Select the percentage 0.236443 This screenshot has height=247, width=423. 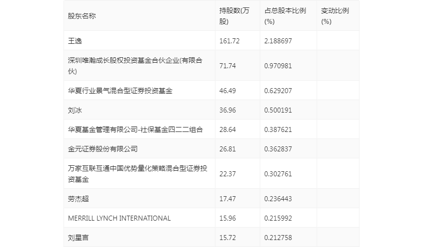tap(278, 198)
